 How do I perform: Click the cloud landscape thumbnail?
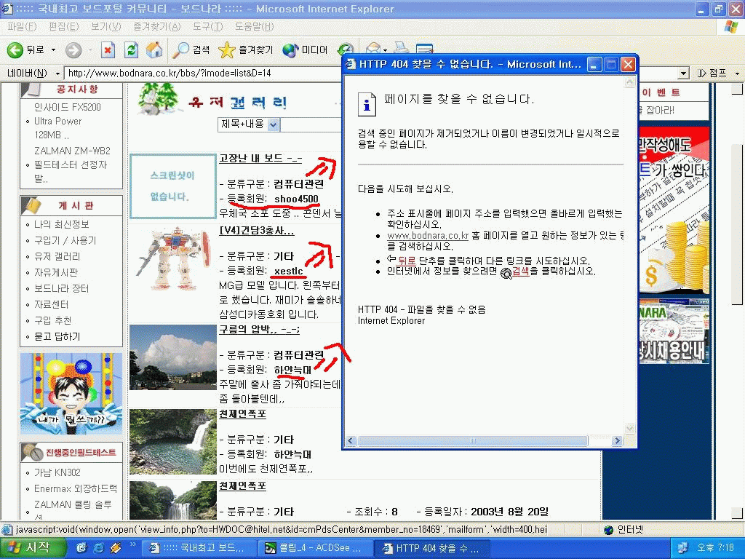173,357
